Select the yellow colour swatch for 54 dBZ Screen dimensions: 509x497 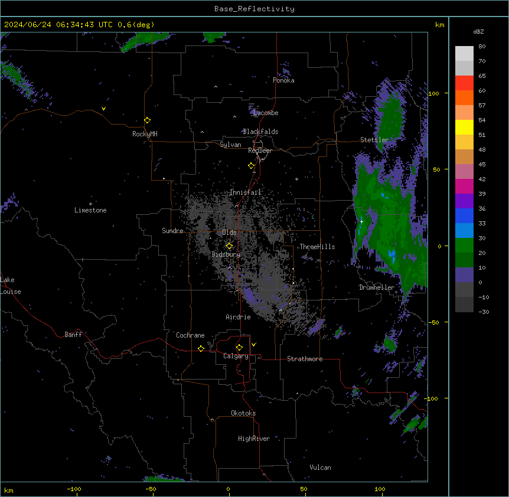(464, 127)
